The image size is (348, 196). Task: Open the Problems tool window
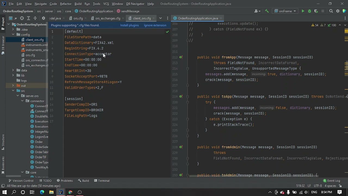(65, 181)
